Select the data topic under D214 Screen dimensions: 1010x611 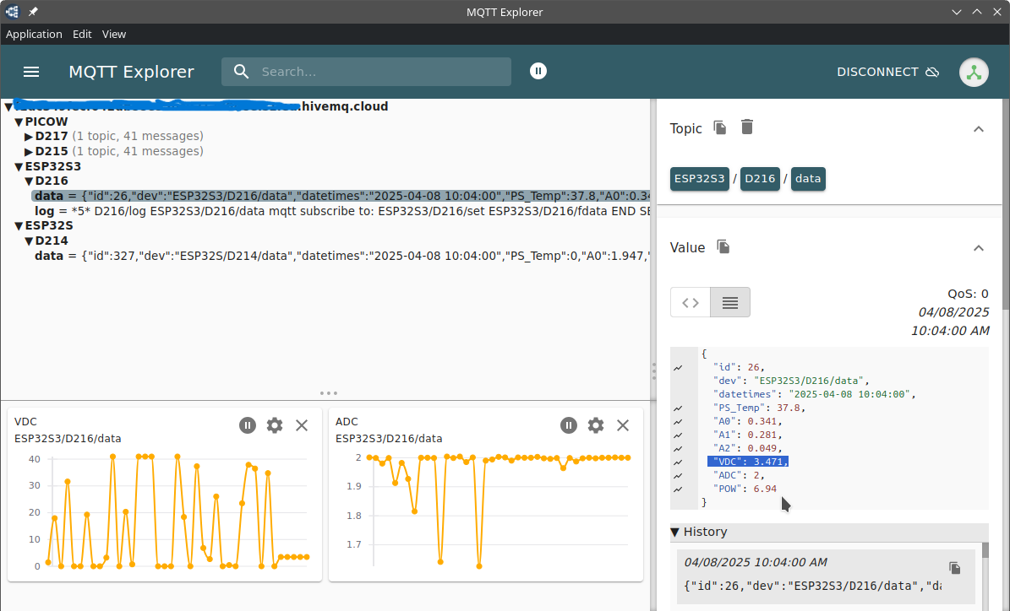(x=342, y=256)
